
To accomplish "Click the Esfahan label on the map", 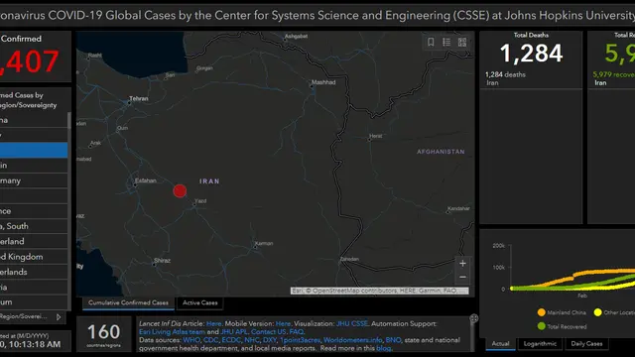I will 146,180.
